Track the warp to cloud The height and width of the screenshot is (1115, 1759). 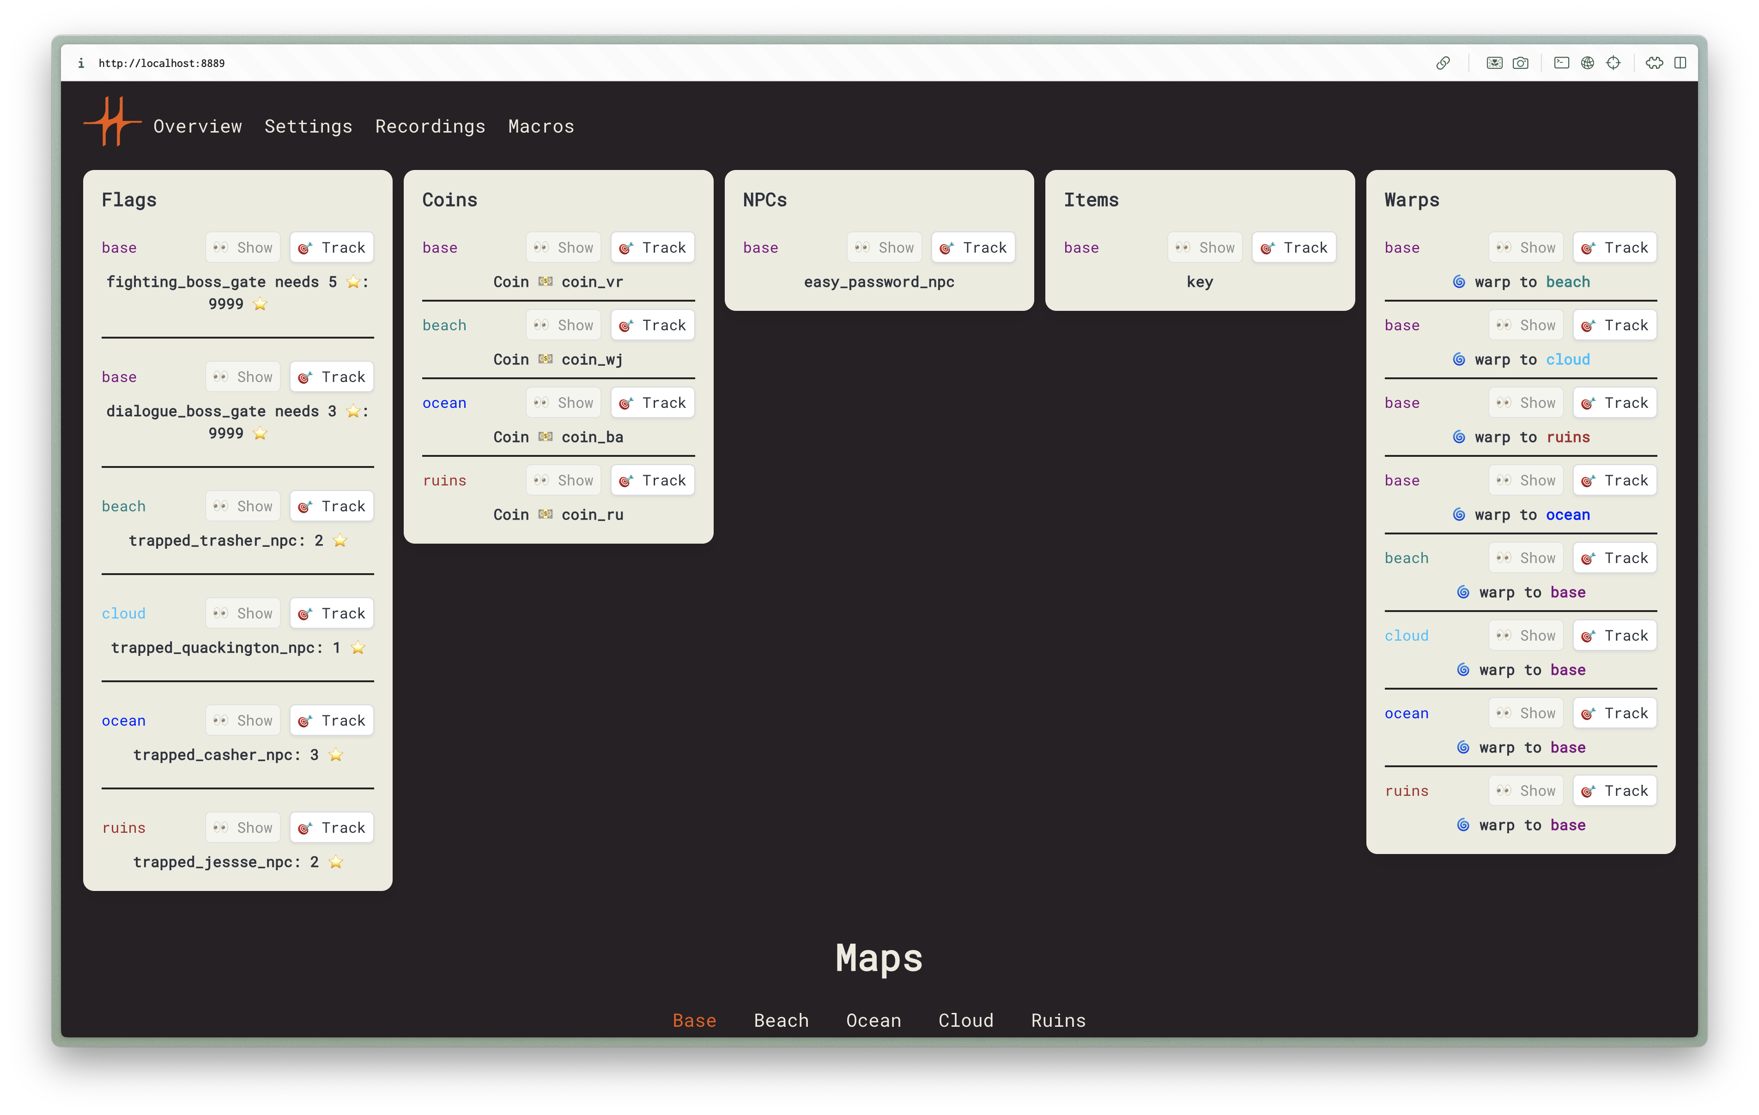(x=1614, y=325)
